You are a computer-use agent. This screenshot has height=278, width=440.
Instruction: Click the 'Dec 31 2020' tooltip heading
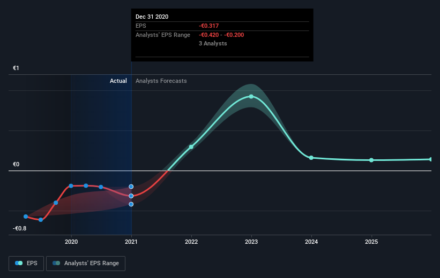152,17
